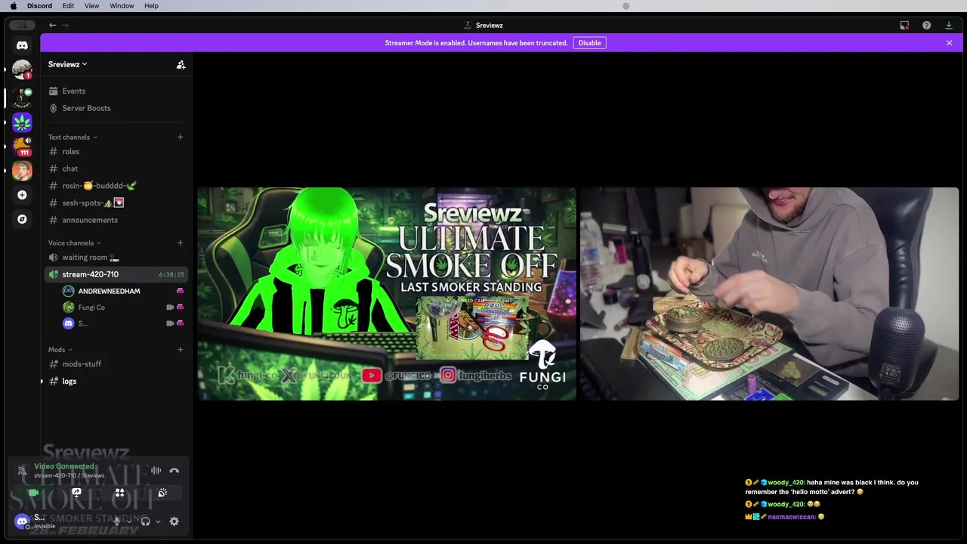Open the Help menu
This screenshot has width=967, height=544.
pos(151,6)
